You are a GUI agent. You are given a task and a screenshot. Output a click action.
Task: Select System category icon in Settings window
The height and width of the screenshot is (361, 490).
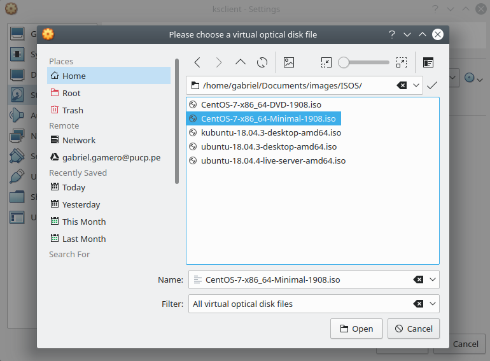coord(17,54)
